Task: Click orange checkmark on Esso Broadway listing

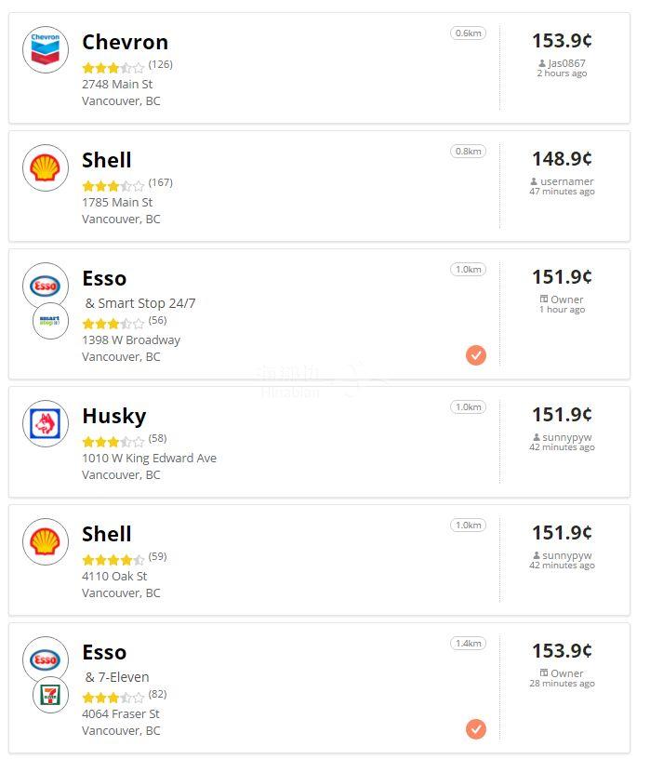Action: tap(476, 355)
